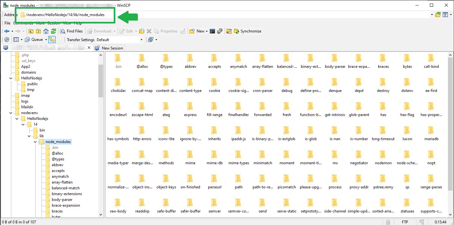Image resolution: width=454 pixels, height=225 pixels.
Task: Select the public folder in tree
Action: (32, 84)
